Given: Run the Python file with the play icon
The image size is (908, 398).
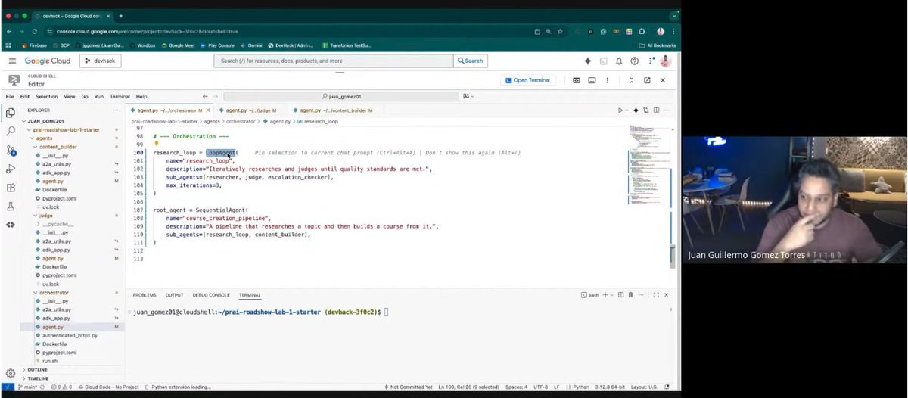Looking at the screenshot, I should pyautogui.click(x=620, y=110).
